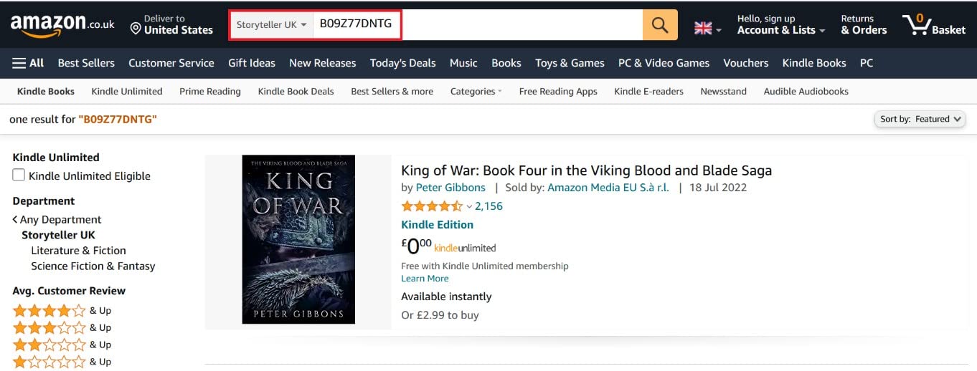Expand the Categories submenu
977x371 pixels.
(476, 91)
